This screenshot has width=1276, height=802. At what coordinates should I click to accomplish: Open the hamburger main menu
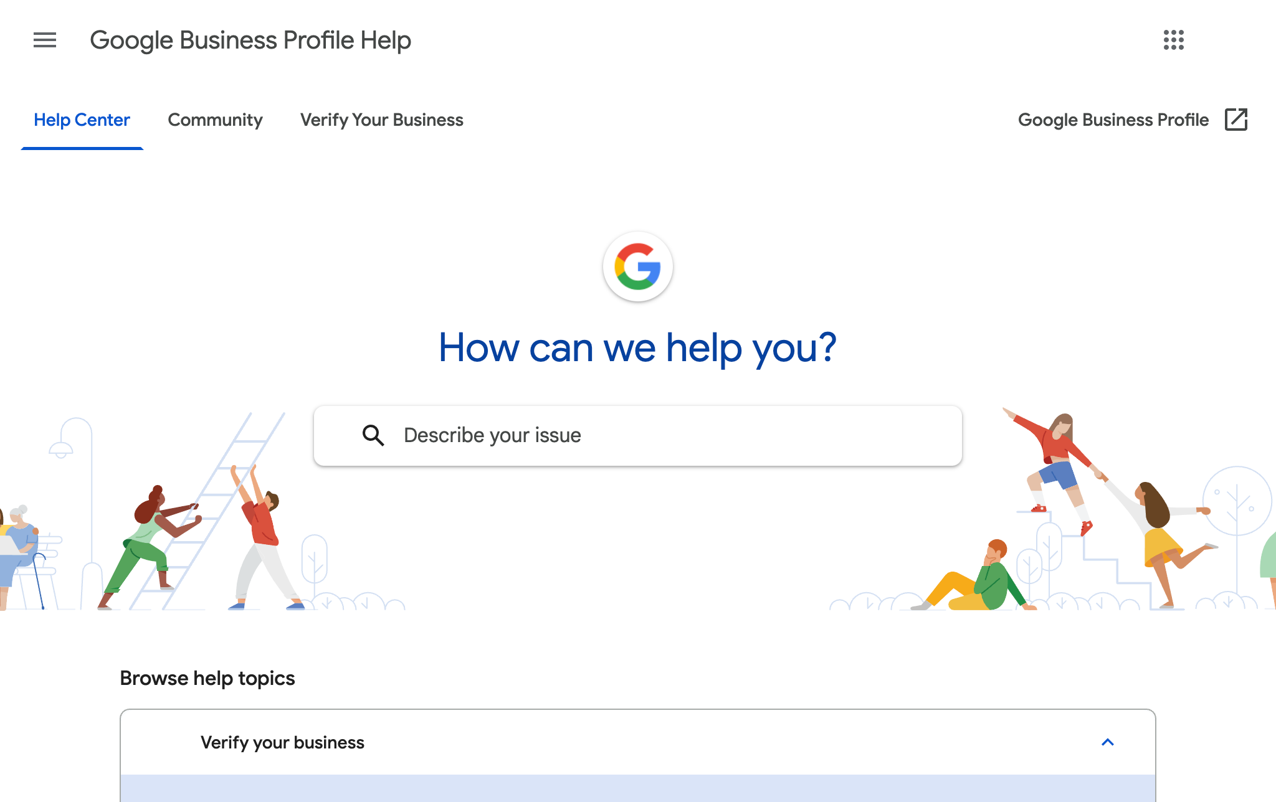click(x=45, y=40)
